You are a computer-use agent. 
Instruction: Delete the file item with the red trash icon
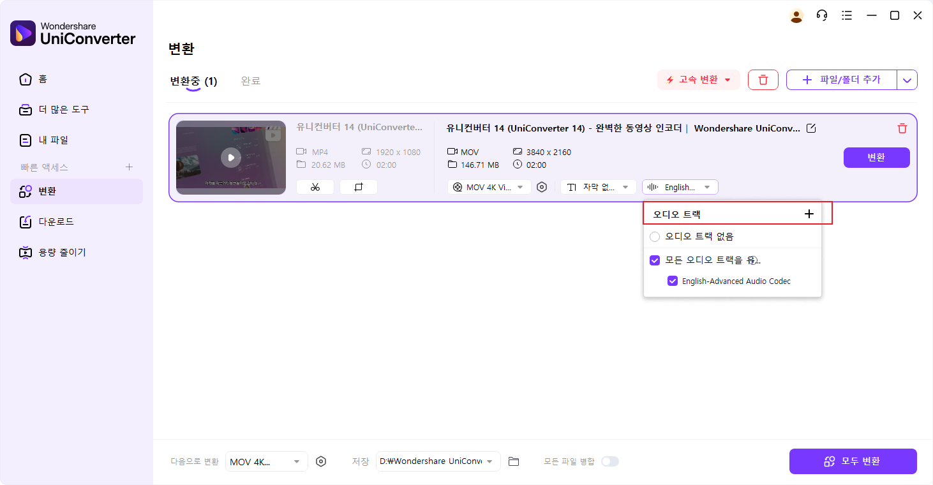pyautogui.click(x=902, y=128)
